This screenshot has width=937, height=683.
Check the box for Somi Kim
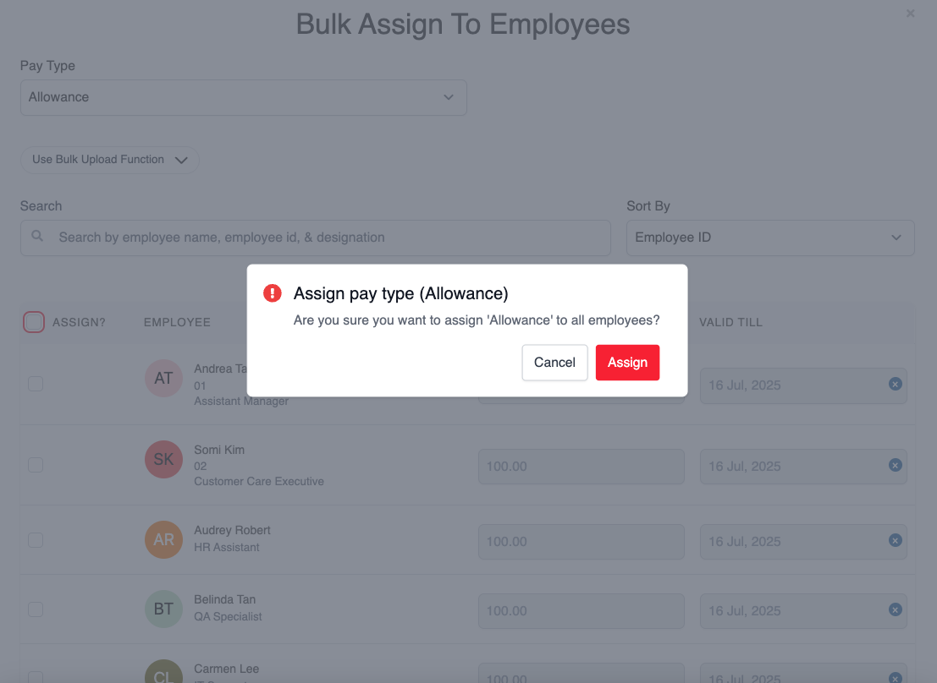[36, 465]
